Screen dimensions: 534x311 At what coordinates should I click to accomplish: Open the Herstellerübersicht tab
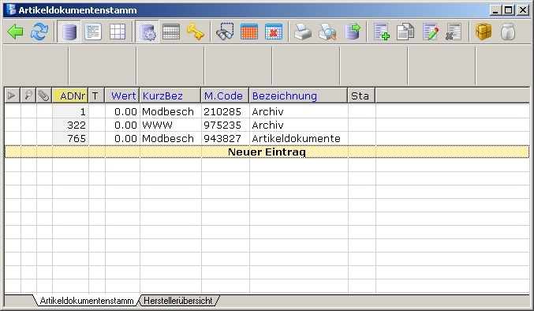pos(178,301)
